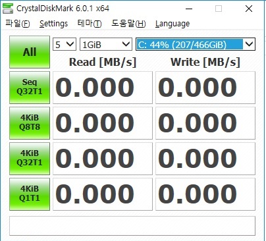
Task: Click the CrystalDiskMark title bar icon
Action: 8,9
